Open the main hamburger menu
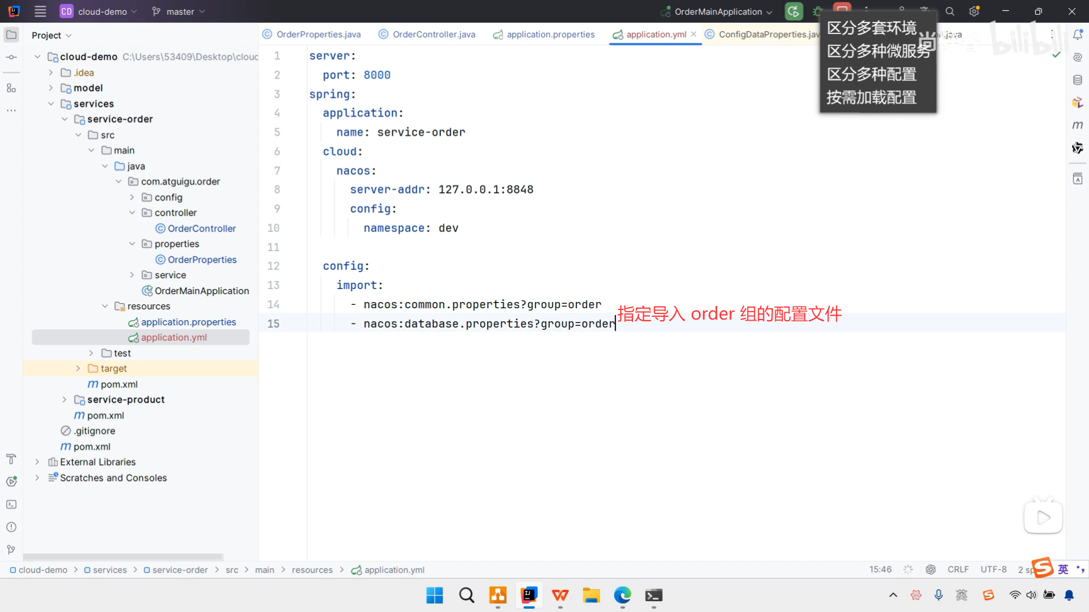 point(40,11)
